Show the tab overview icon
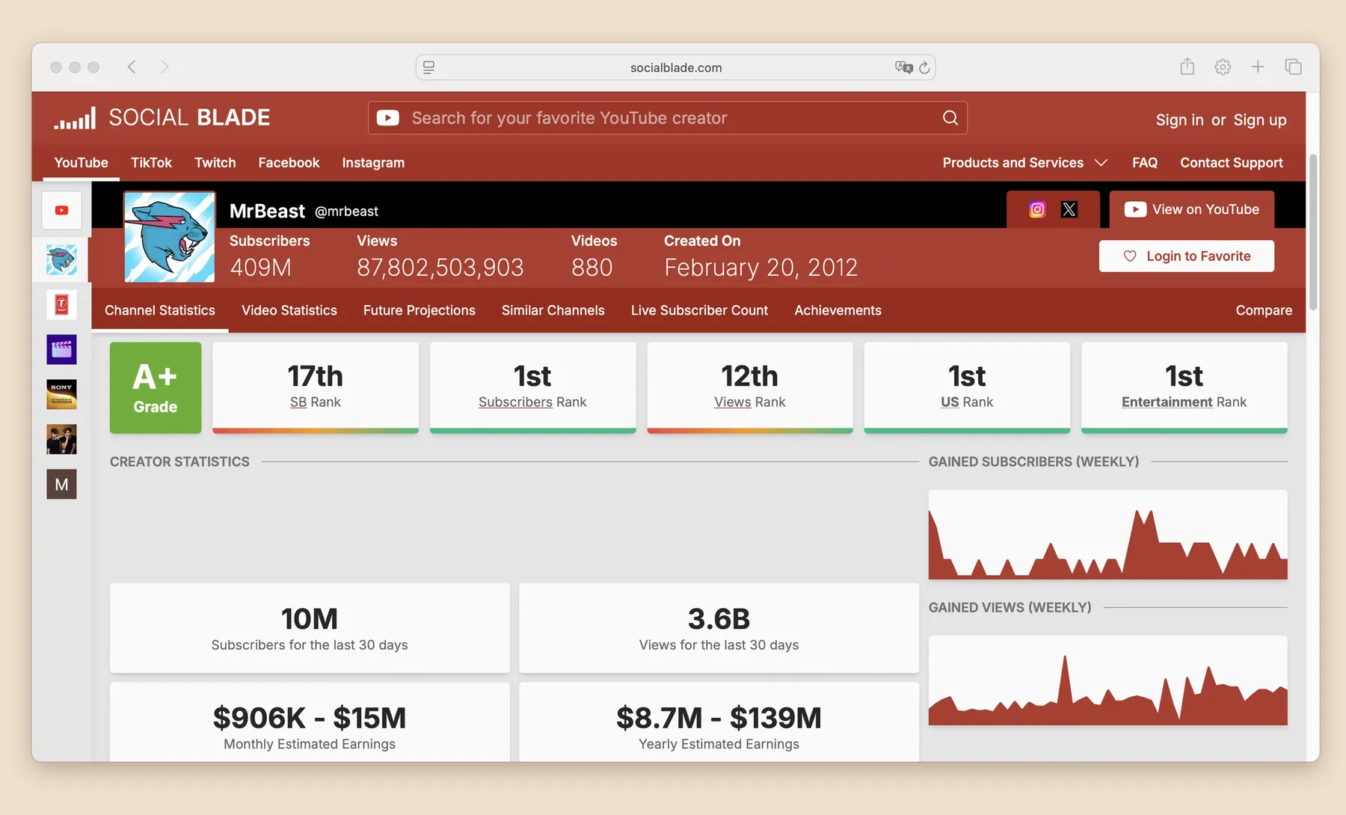The image size is (1346, 815). [x=1294, y=67]
